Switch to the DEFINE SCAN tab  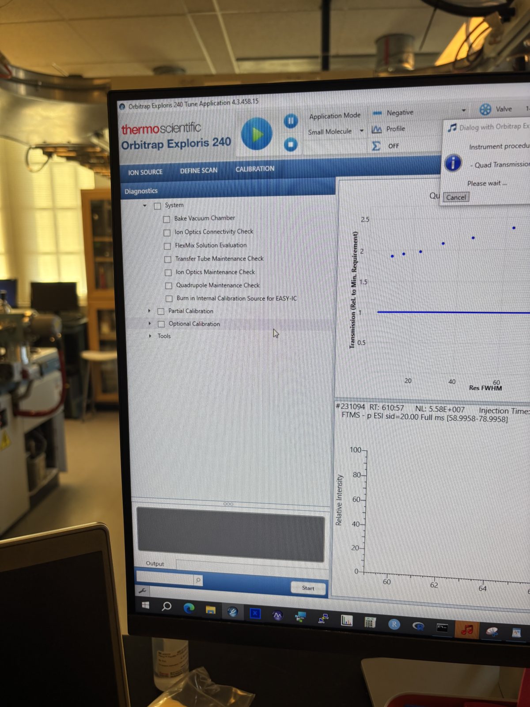click(x=198, y=171)
